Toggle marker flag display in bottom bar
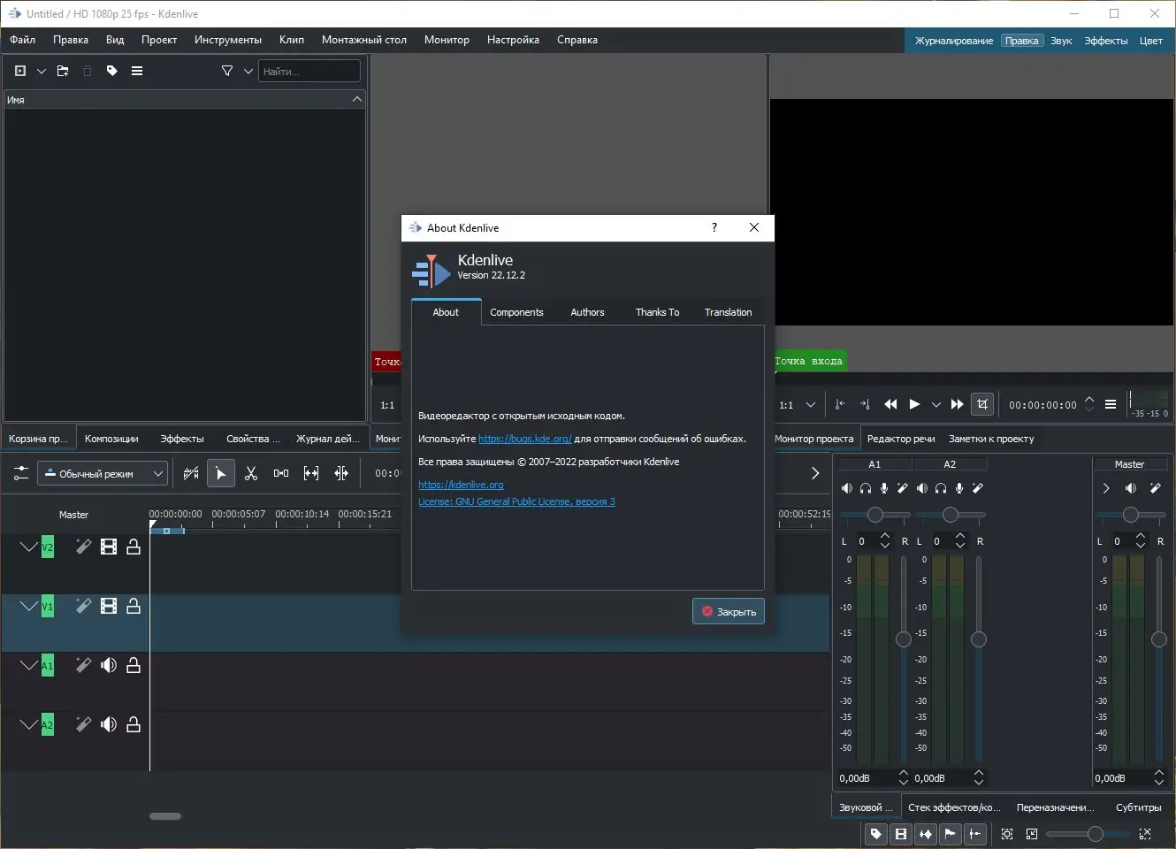 951,833
